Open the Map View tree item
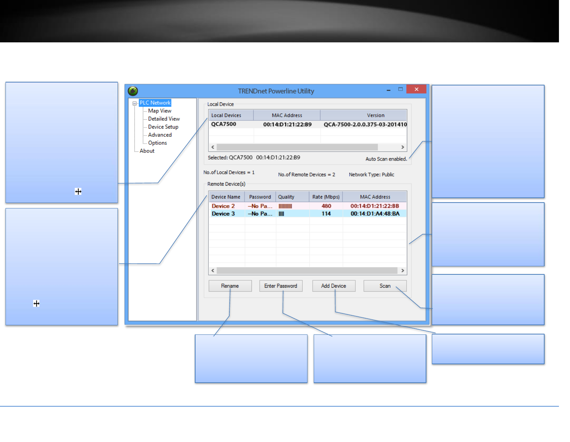 (160, 111)
